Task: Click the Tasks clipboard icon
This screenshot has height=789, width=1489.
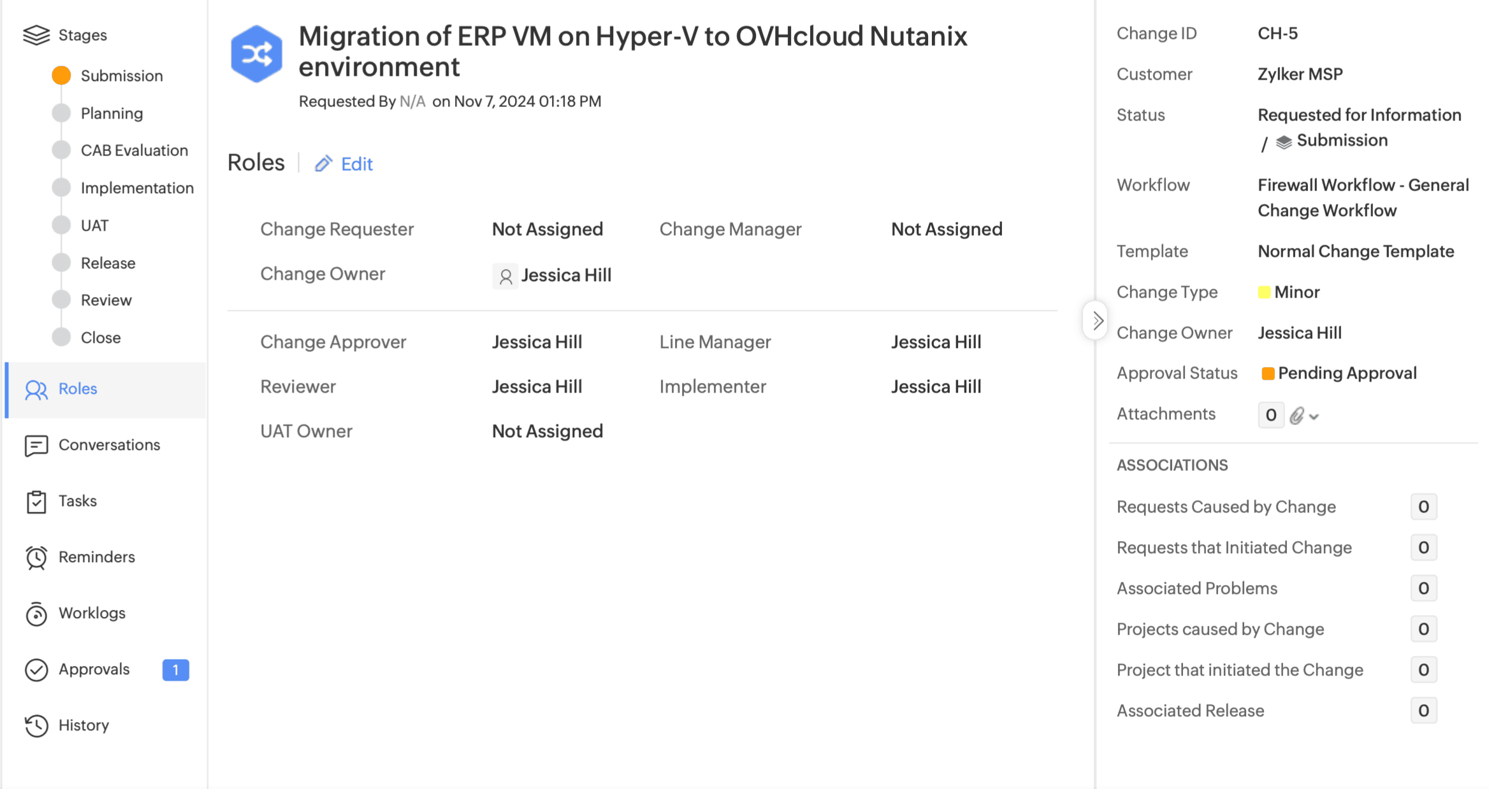Action: 36,502
